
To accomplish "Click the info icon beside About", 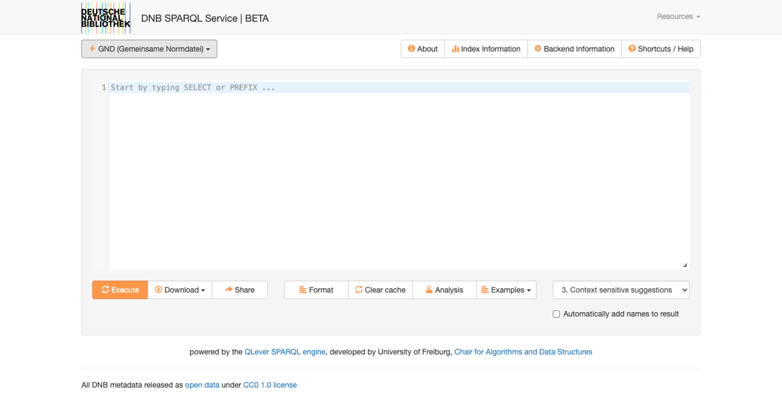I will [x=412, y=49].
